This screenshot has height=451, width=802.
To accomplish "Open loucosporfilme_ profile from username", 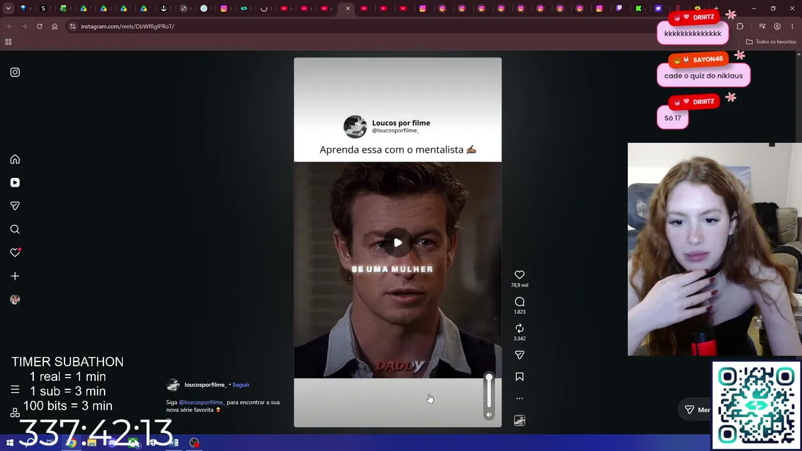I will click(x=206, y=385).
